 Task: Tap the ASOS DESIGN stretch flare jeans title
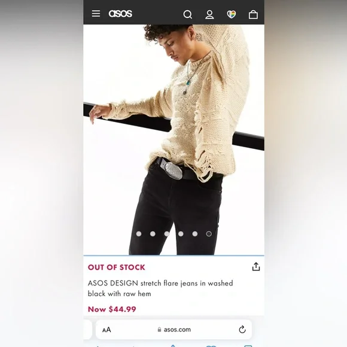(x=160, y=288)
